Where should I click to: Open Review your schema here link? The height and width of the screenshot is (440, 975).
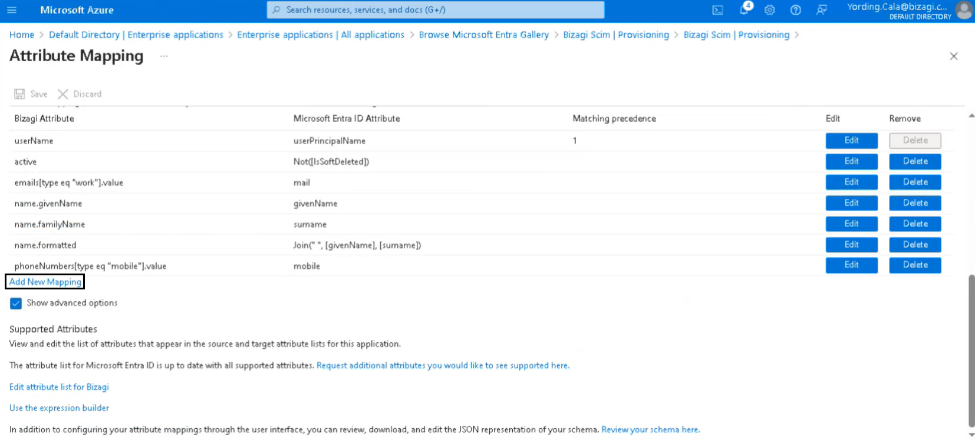pos(651,429)
